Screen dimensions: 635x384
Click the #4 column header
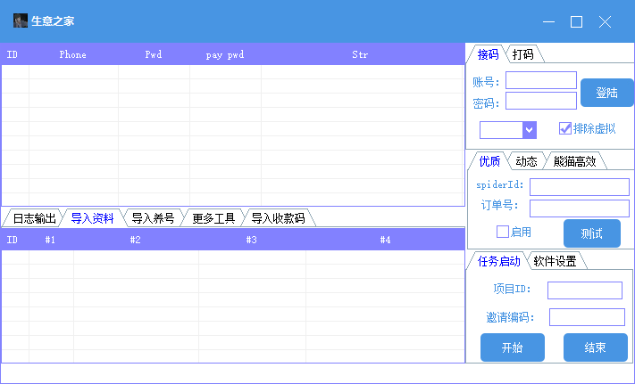click(385, 240)
